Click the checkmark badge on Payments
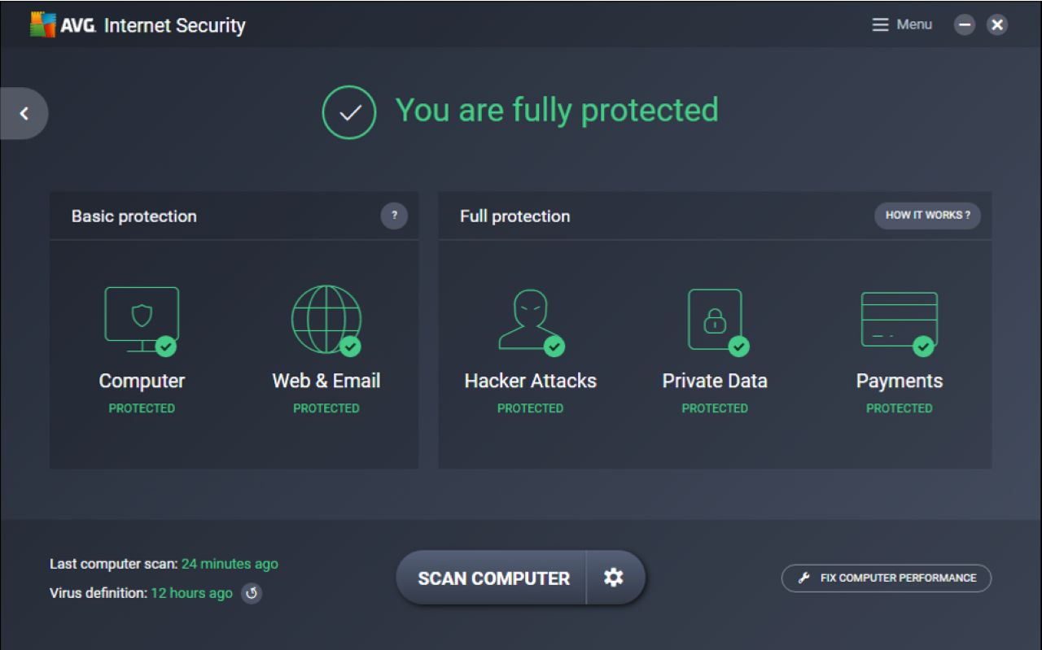Screen dimensions: 1042x650 924,346
